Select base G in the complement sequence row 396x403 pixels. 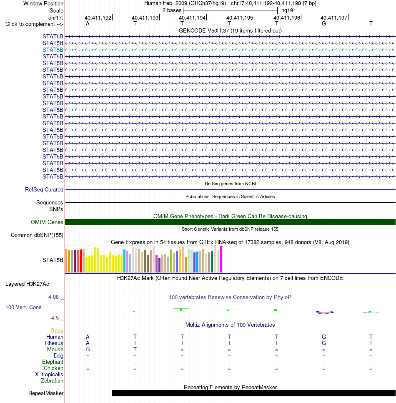tap(324, 24)
